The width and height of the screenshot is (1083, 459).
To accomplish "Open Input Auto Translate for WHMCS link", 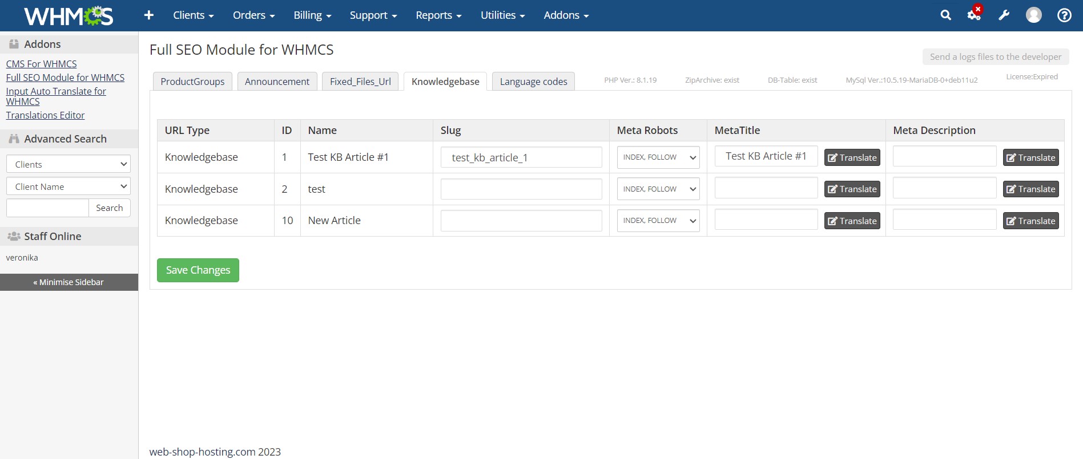I will click(x=56, y=96).
